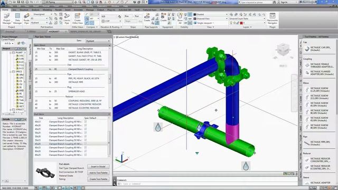Click the layer light bulb icon
The width and height of the screenshot is (338, 190).
click(x=231, y=23)
